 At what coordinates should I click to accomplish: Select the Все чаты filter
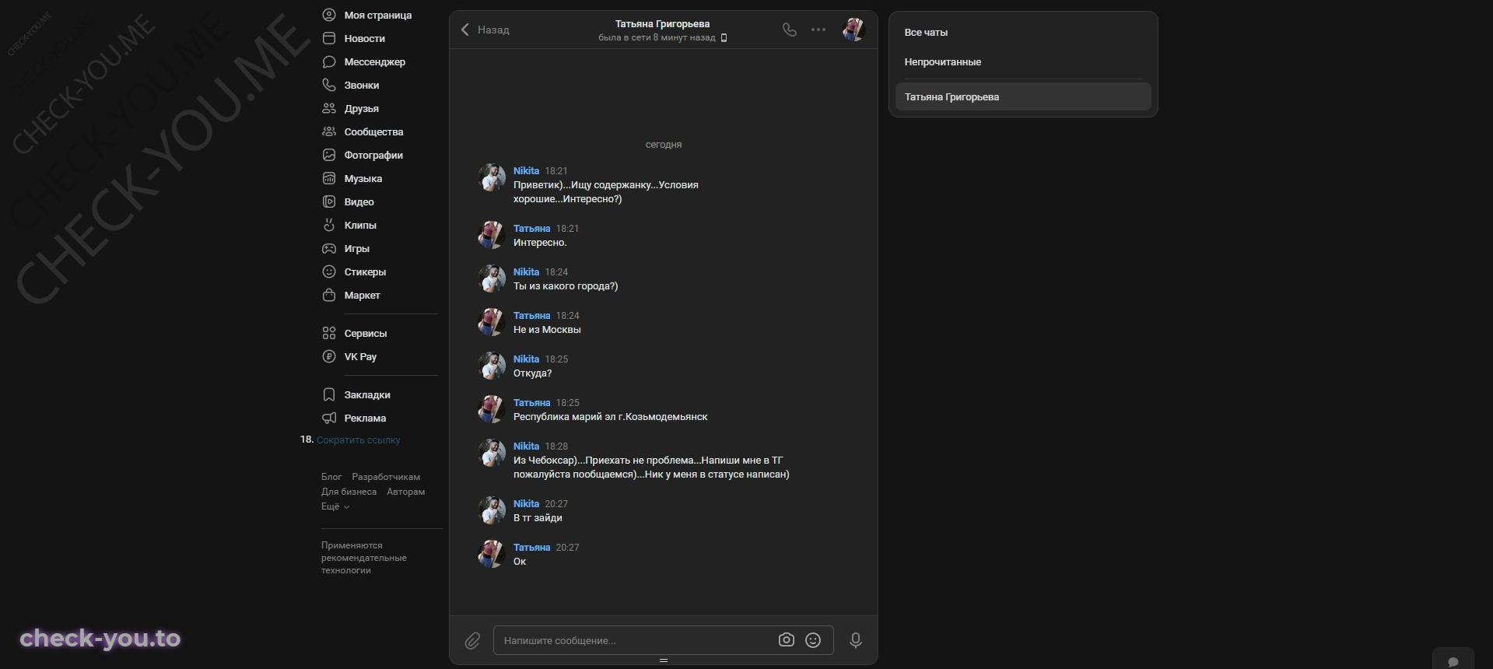click(926, 32)
